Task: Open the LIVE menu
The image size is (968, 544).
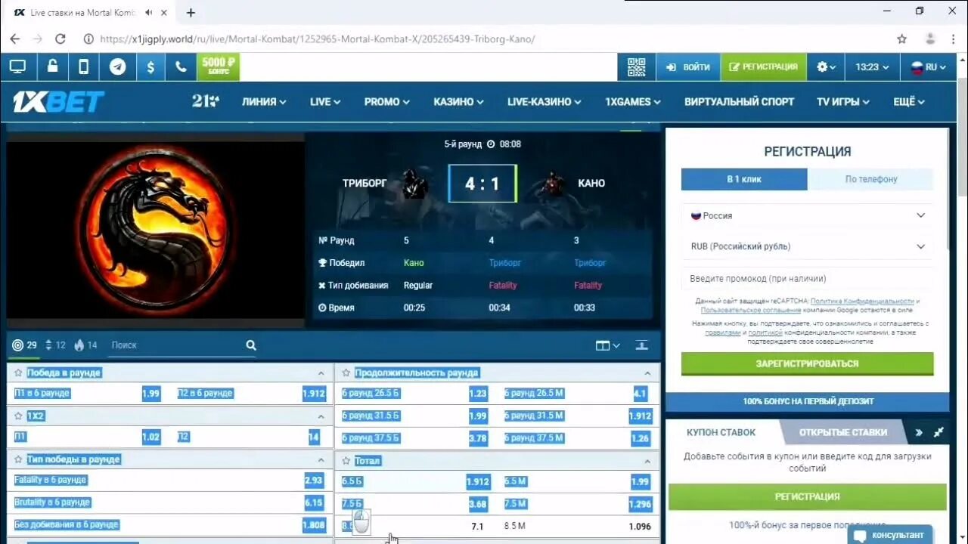Action: tap(325, 101)
